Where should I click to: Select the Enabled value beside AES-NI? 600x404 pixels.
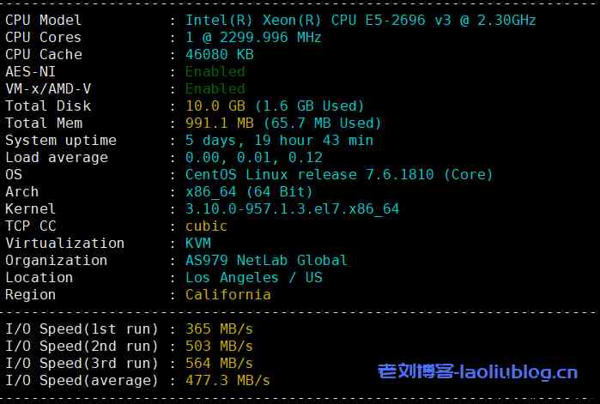[x=215, y=71]
